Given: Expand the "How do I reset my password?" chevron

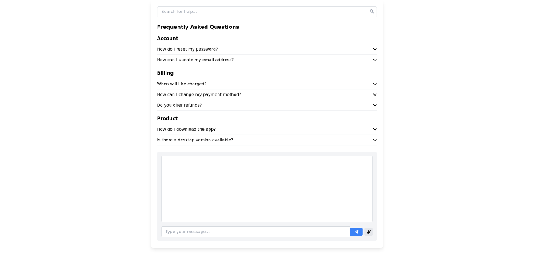Looking at the screenshot, I should coord(375,49).
